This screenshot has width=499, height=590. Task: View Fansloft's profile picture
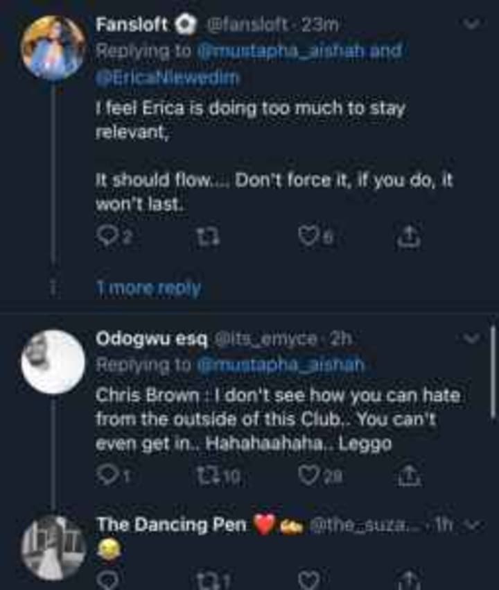point(53,49)
